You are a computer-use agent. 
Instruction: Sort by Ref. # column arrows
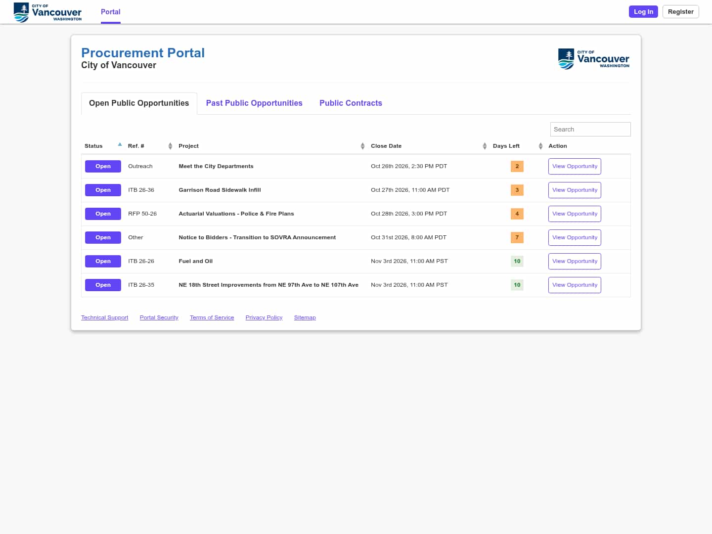pos(170,146)
